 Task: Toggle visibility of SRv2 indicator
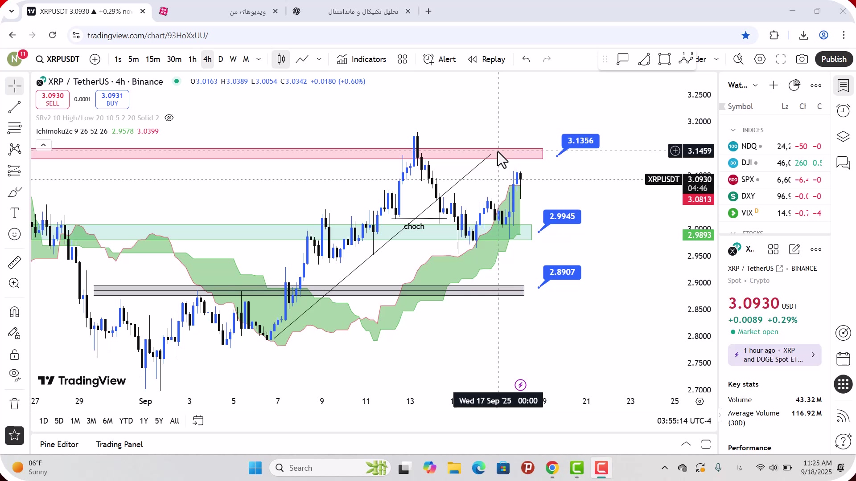(169, 118)
